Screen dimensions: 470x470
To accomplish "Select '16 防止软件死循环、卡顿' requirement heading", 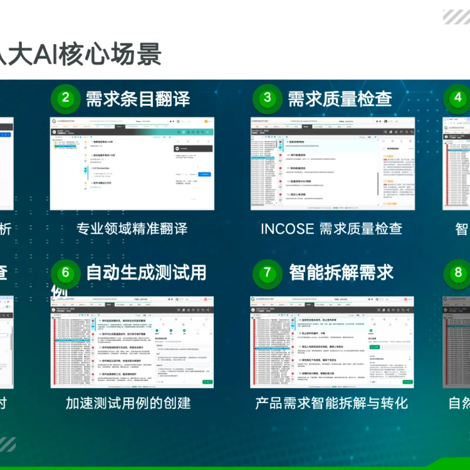I will point(312,333).
